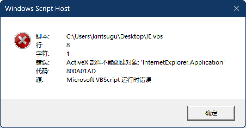The height and width of the screenshot is (128, 246).
Task: Click the ActiveX 部件不能创建对象 message
Action: click(102, 62)
